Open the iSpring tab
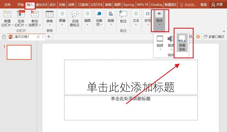Viewport: 227px width, 132px height. coord(129,5)
